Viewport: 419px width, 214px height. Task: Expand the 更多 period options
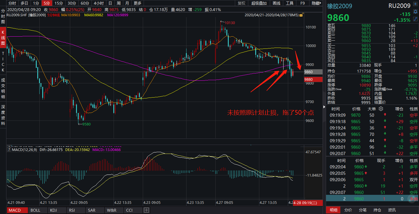coord(137,3)
